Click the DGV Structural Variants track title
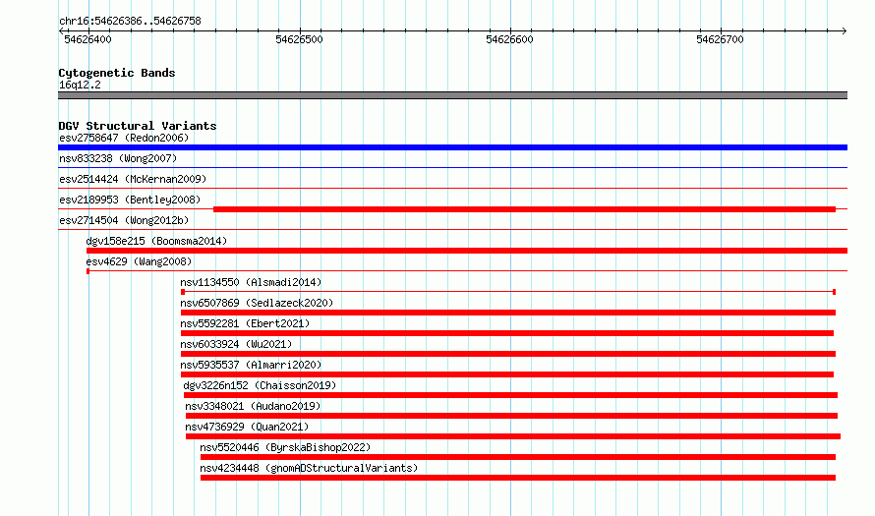Screen dimensions: 875x516 click(x=138, y=126)
